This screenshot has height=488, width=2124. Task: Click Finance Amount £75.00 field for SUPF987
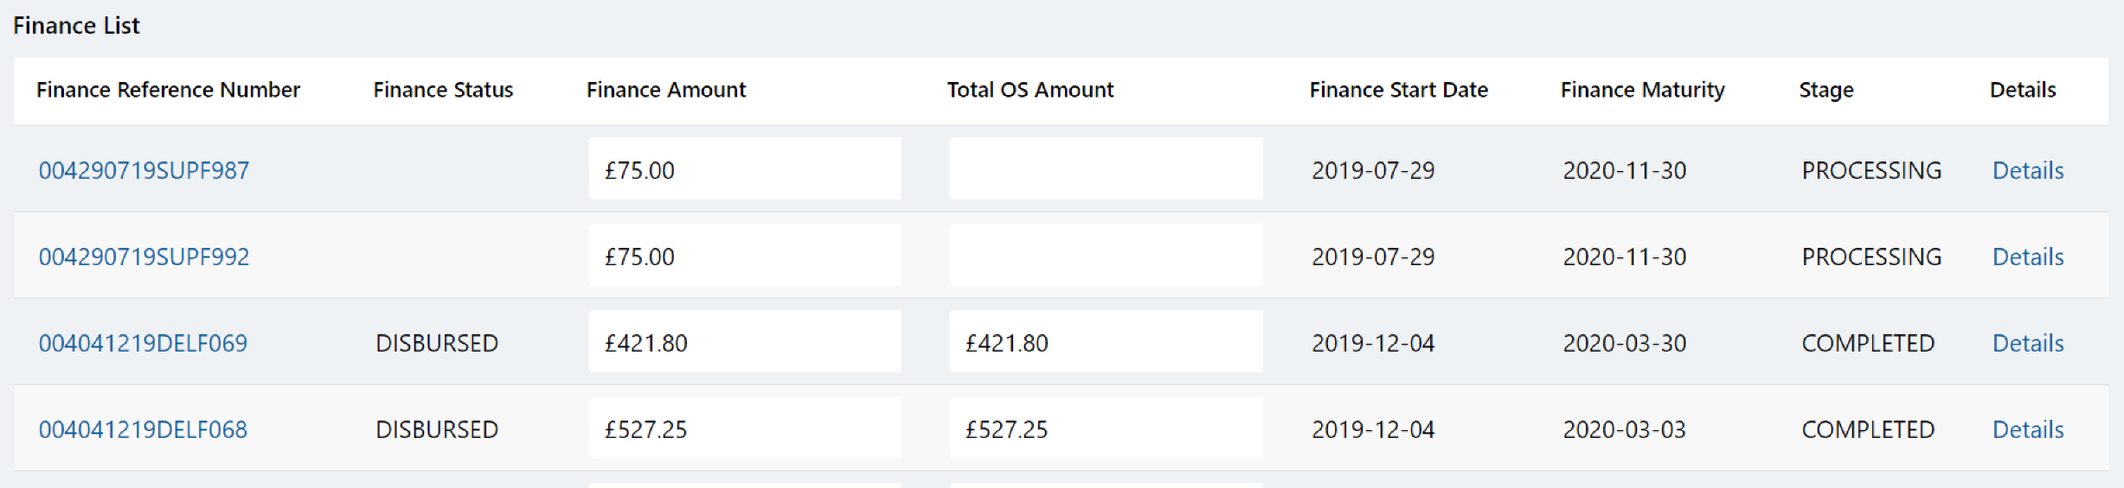tap(744, 169)
